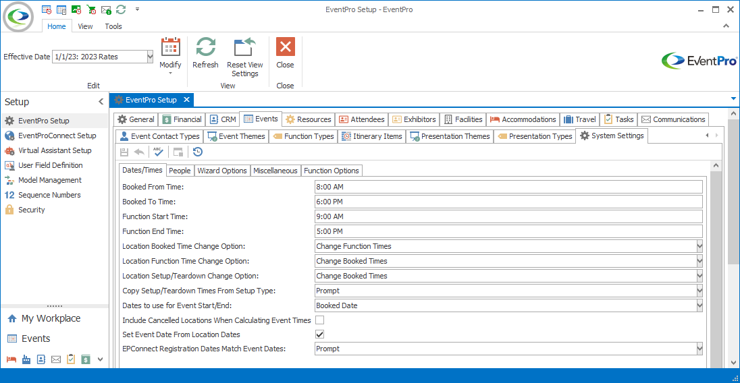Switch to Function Options sub-tab

pyautogui.click(x=332, y=171)
